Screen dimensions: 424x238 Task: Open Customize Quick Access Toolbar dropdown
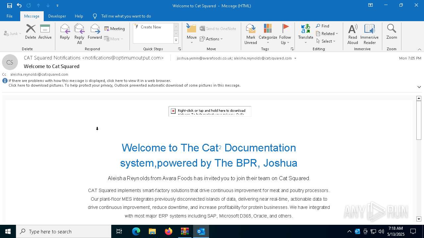pos(57,5)
